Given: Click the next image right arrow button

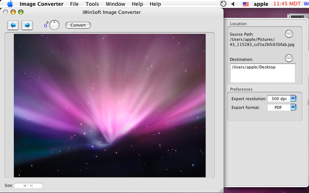Looking at the screenshot, I should (x=27, y=25).
